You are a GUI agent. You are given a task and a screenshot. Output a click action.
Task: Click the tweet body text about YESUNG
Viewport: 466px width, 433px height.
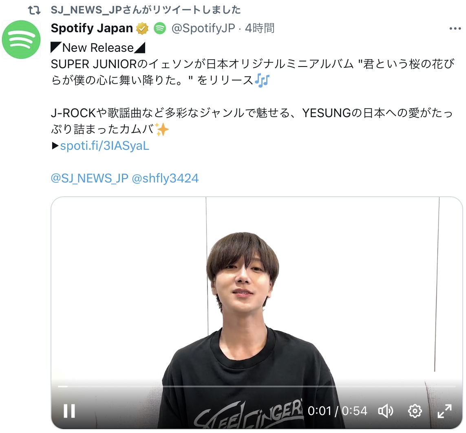(x=252, y=121)
